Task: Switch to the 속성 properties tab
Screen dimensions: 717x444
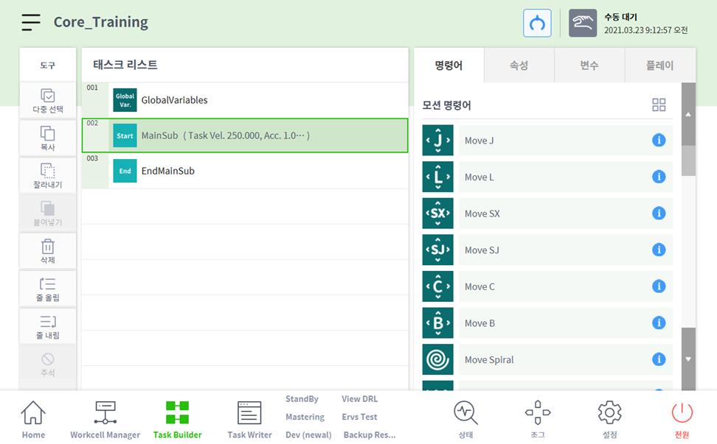Action: click(x=519, y=66)
